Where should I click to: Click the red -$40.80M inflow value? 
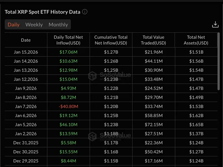tap(69, 106)
